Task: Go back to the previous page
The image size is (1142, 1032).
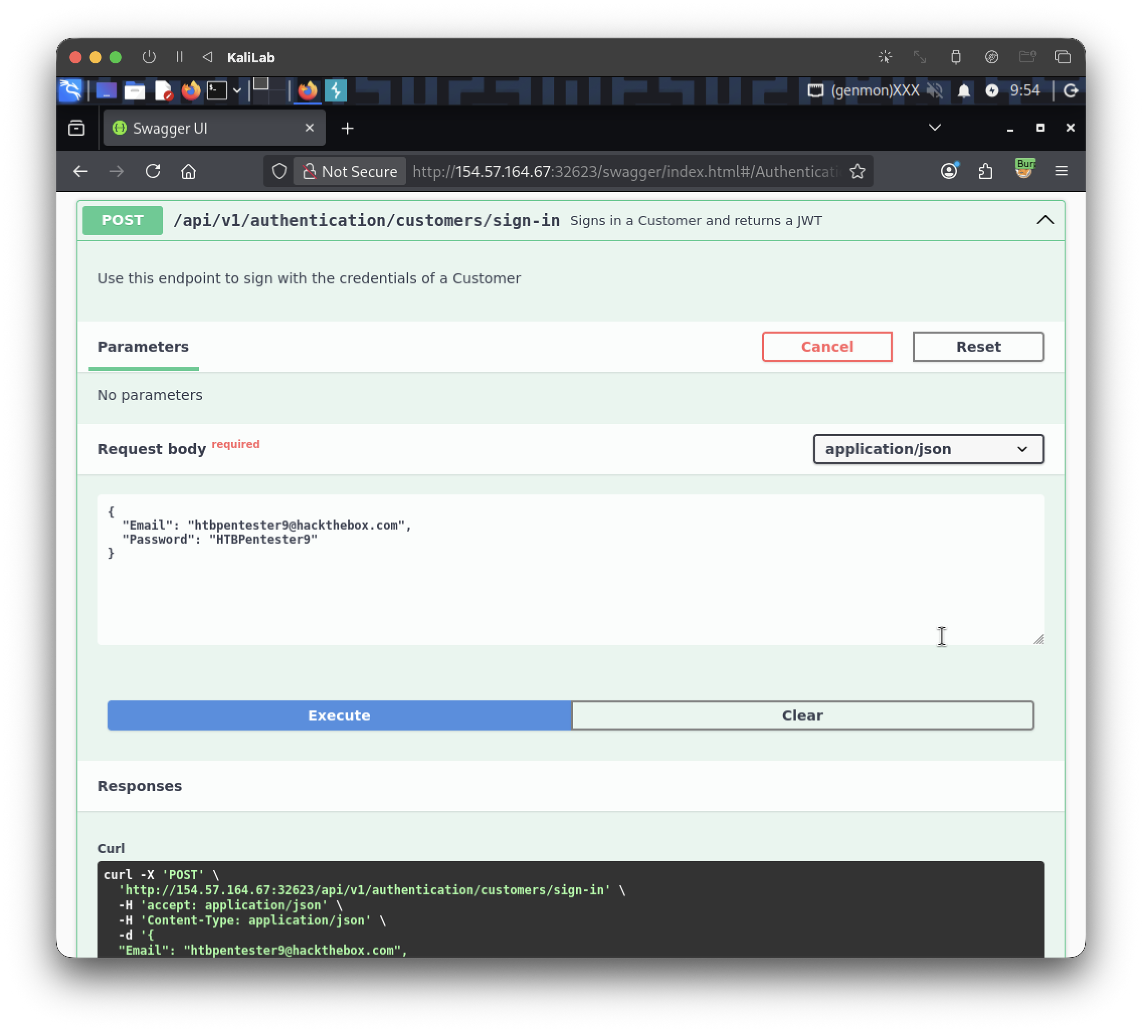Action: point(80,171)
